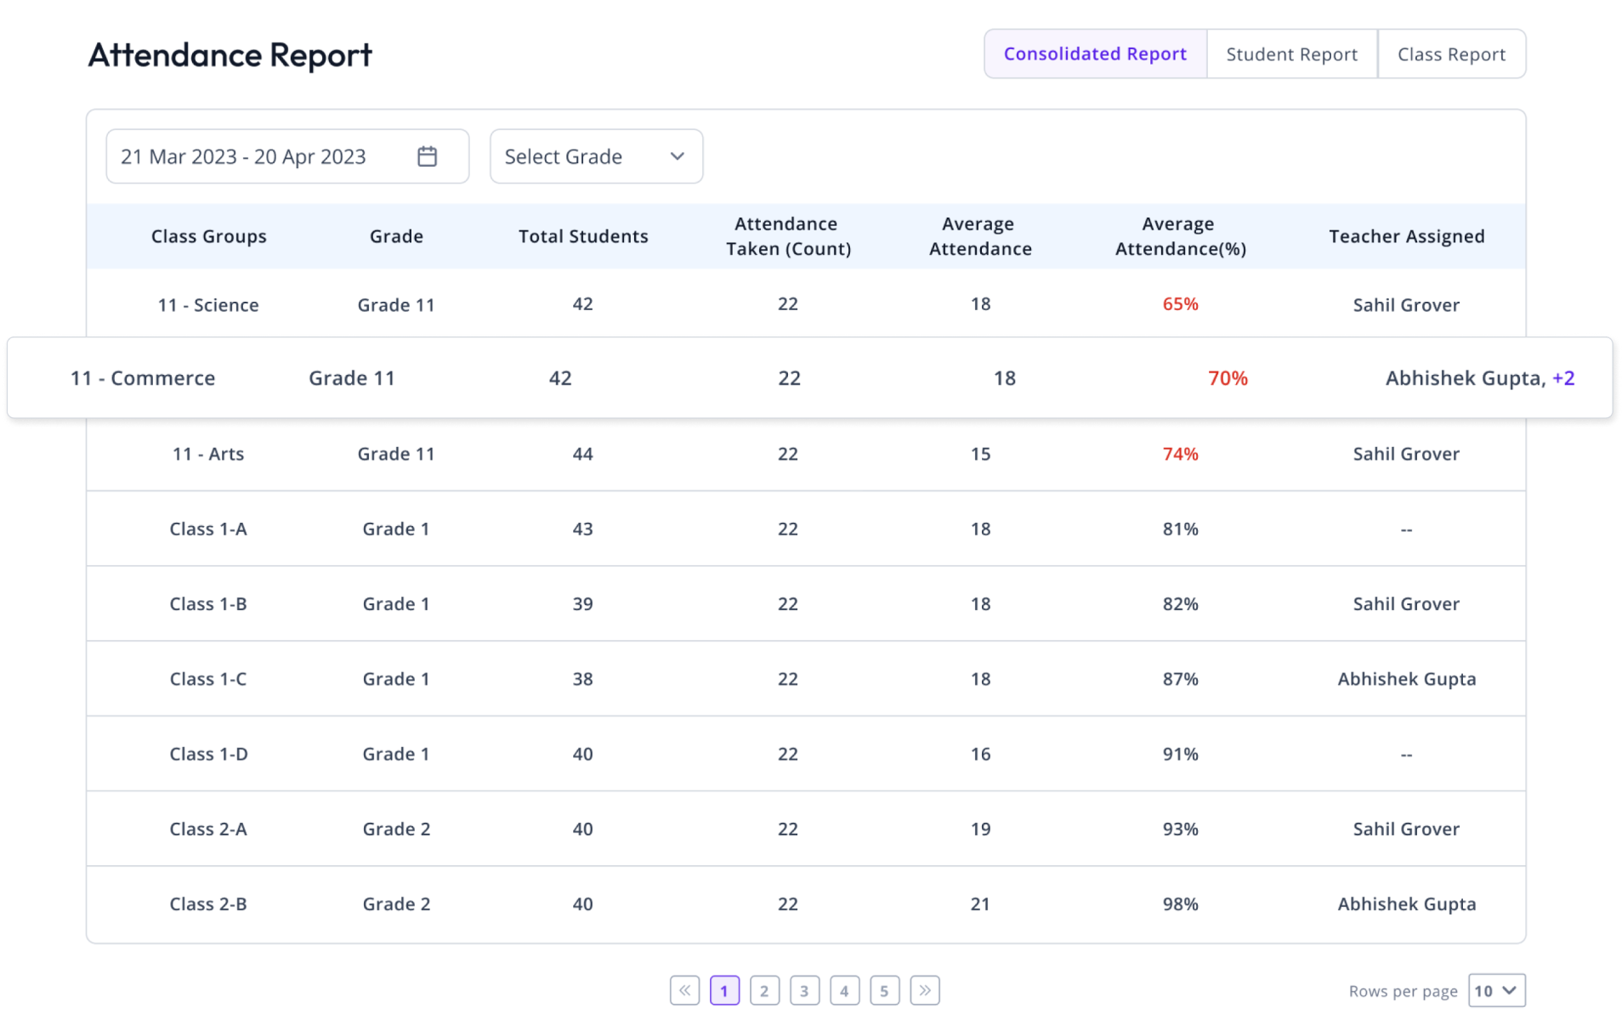Screen dimensions: 1622x1036
Task: Switch to the Class Report tab
Action: 1451,54
